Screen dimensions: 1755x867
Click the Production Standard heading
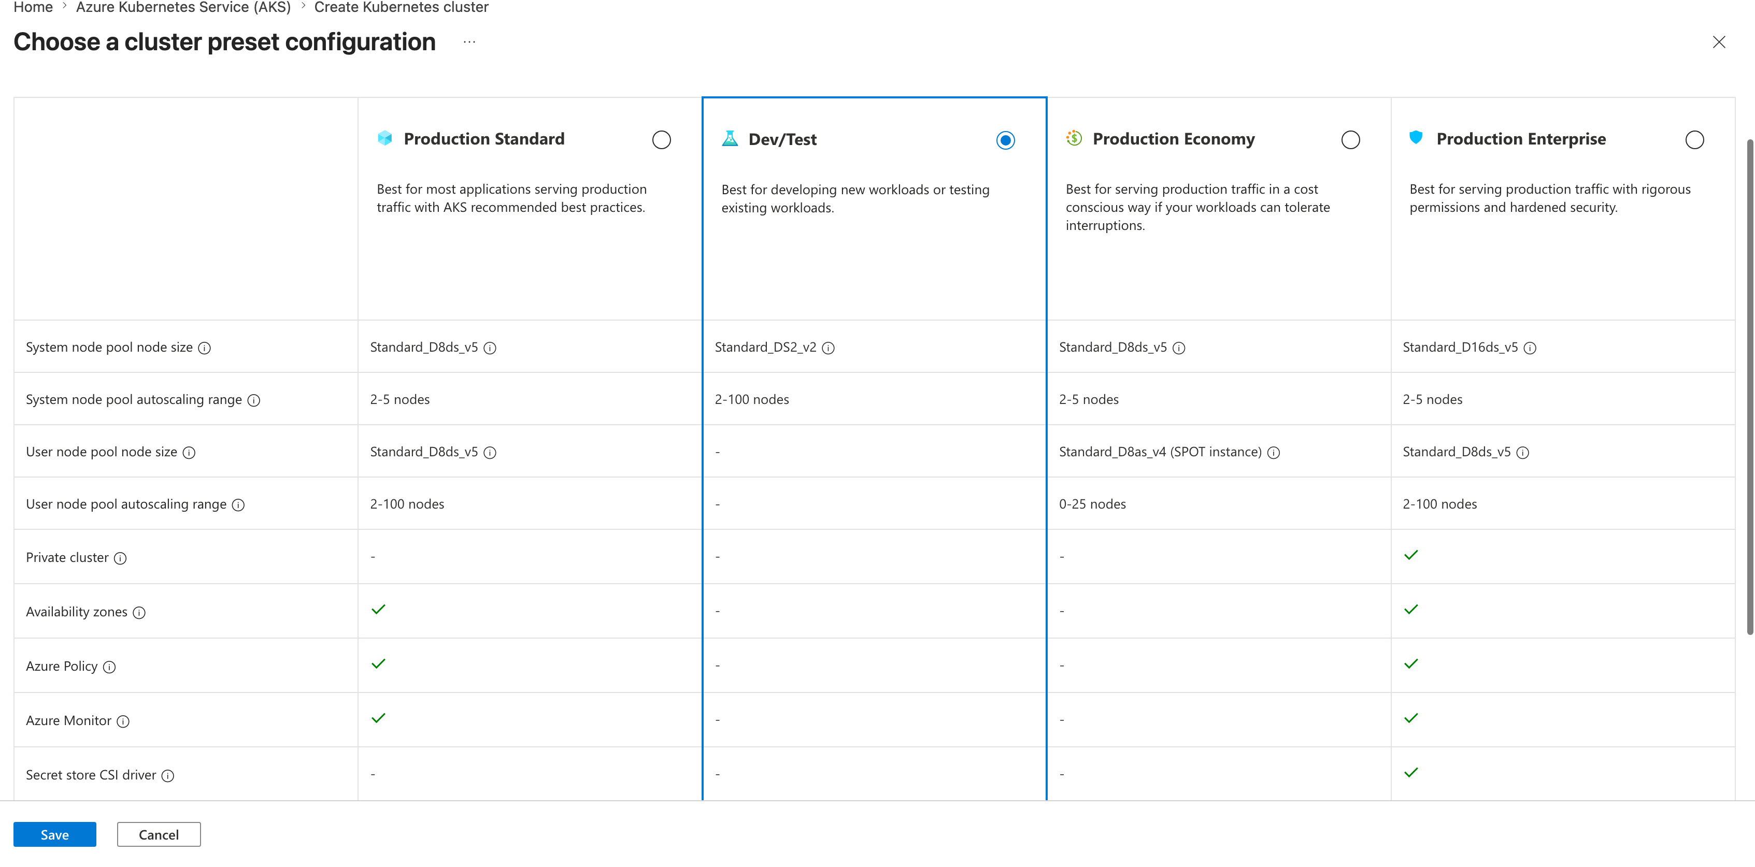tap(484, 139)
